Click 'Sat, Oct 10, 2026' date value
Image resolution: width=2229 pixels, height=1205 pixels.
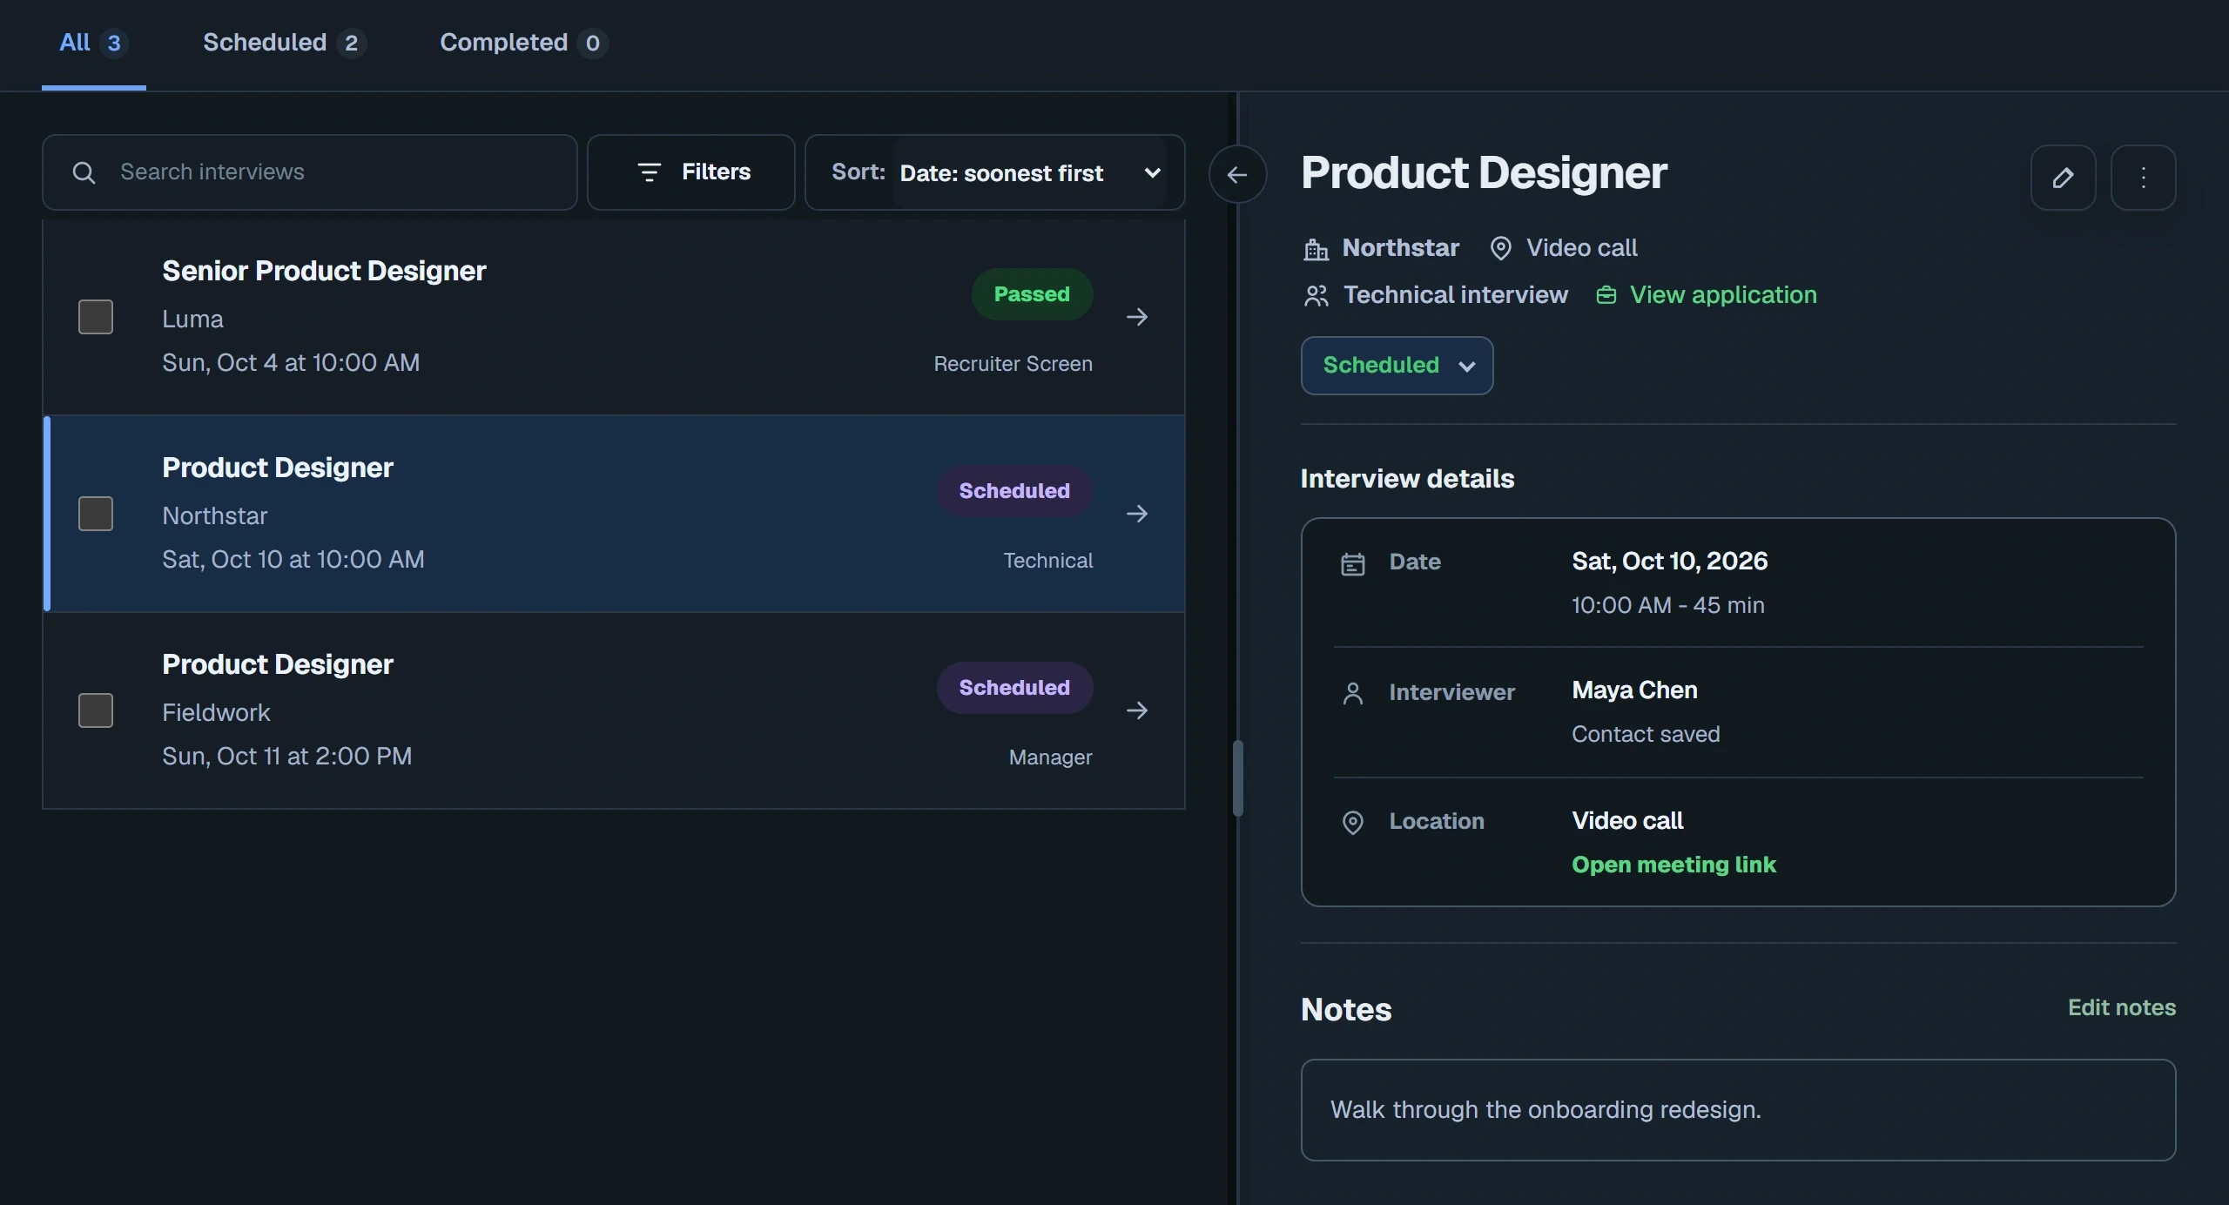click(1669, 562)
